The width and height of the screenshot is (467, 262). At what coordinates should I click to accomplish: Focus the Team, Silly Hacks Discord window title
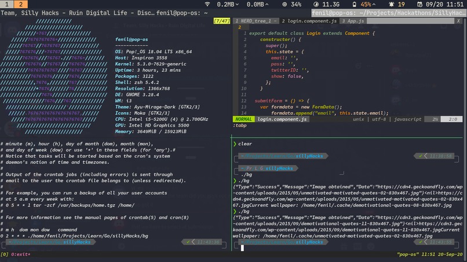78,13
